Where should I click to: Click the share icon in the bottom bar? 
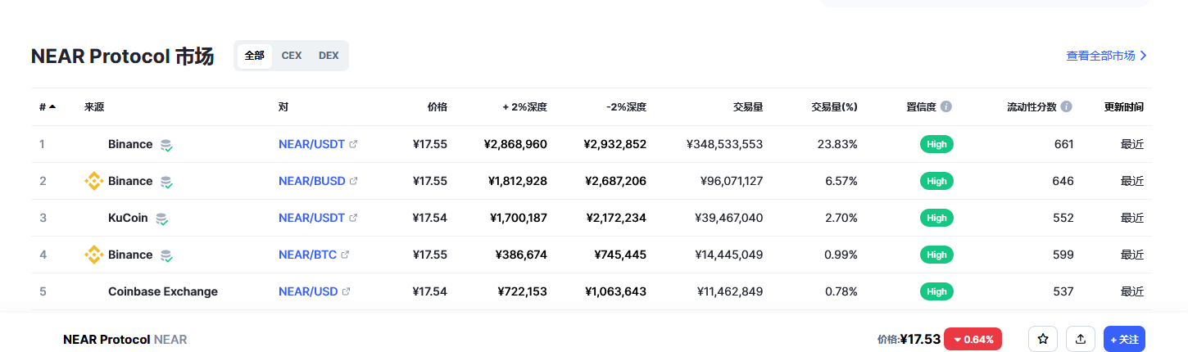coord(1081,339)
